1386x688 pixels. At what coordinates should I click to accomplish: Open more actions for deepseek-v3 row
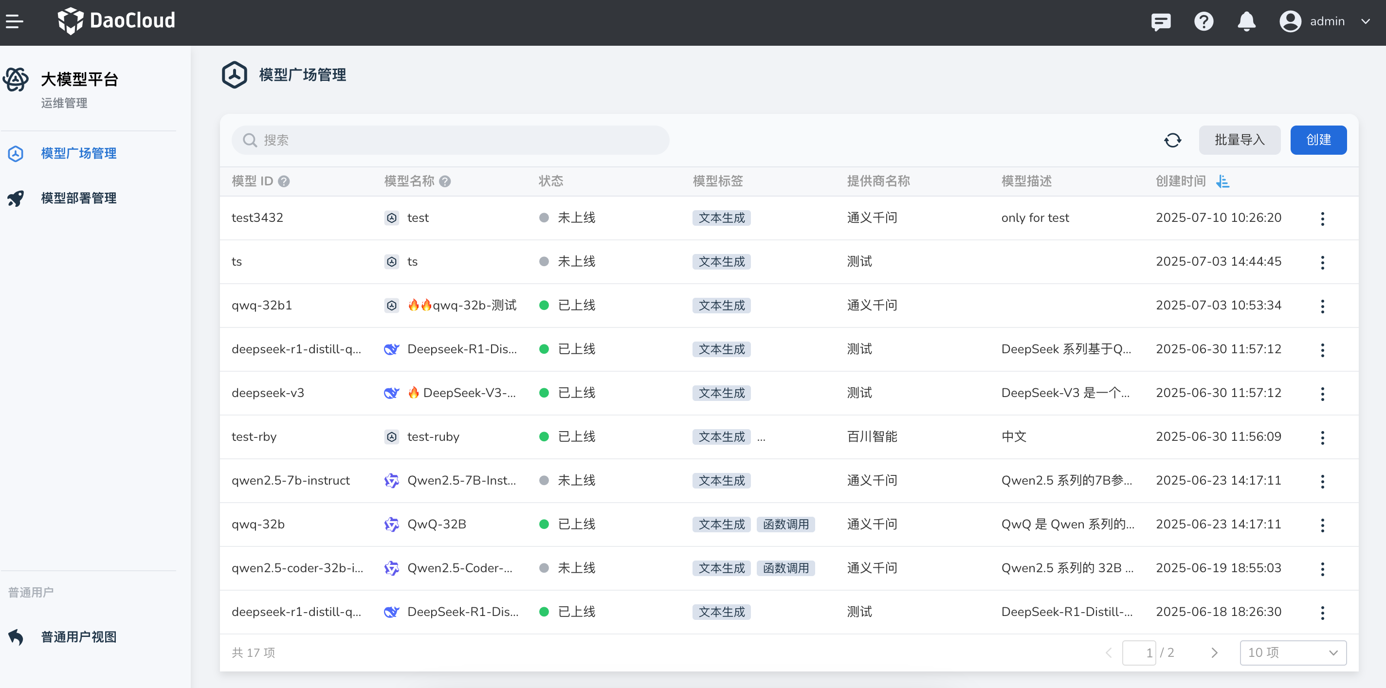[1322, 394]
